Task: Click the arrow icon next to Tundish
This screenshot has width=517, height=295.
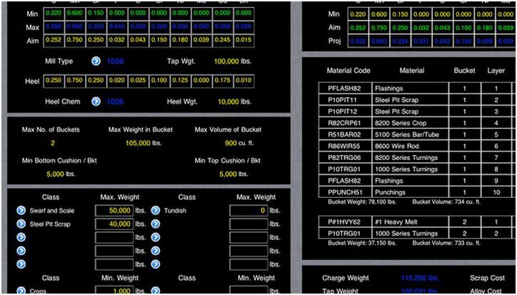Action: [155, 211]
